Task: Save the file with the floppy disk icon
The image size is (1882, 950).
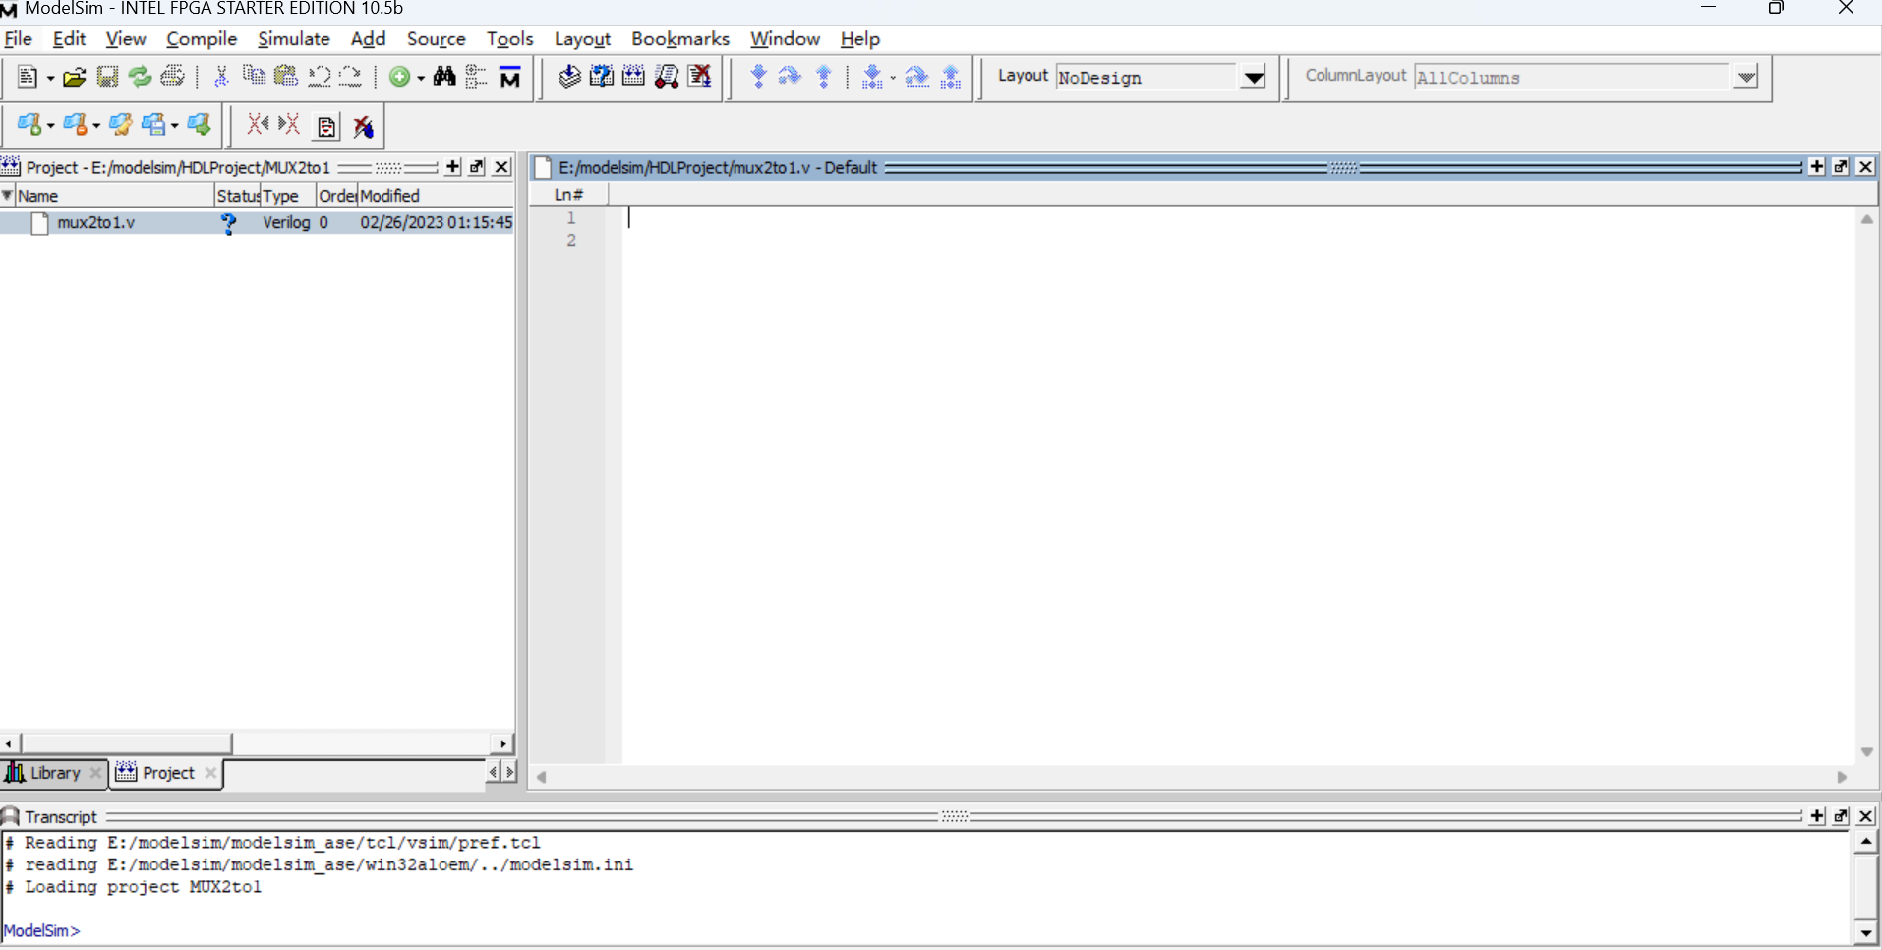Action: click(x=107, y=77)
